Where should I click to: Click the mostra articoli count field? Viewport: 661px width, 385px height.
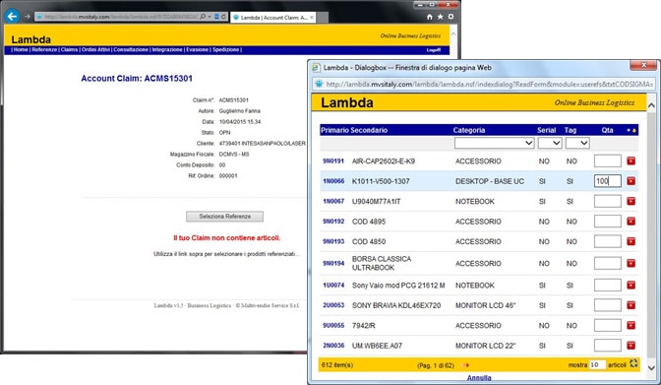pos(597,364)
